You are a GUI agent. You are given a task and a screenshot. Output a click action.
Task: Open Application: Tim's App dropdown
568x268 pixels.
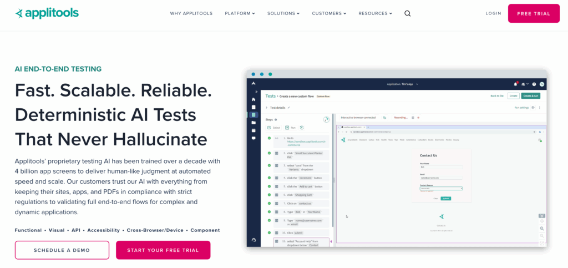[403, 84]
